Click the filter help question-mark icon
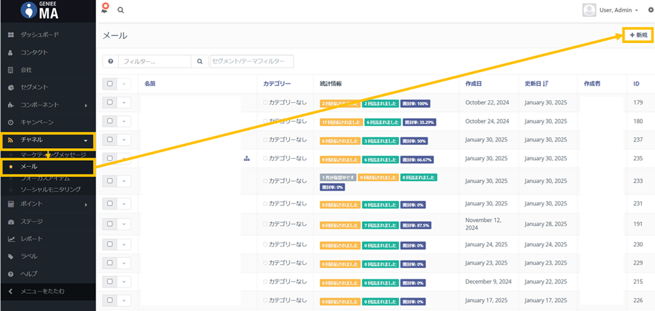This screenshot has width=655, height=311. coord(110,61)
